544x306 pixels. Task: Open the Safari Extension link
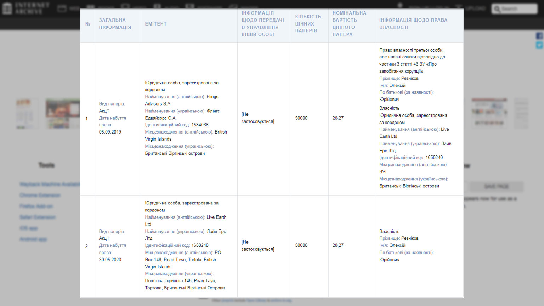point(38,217)
